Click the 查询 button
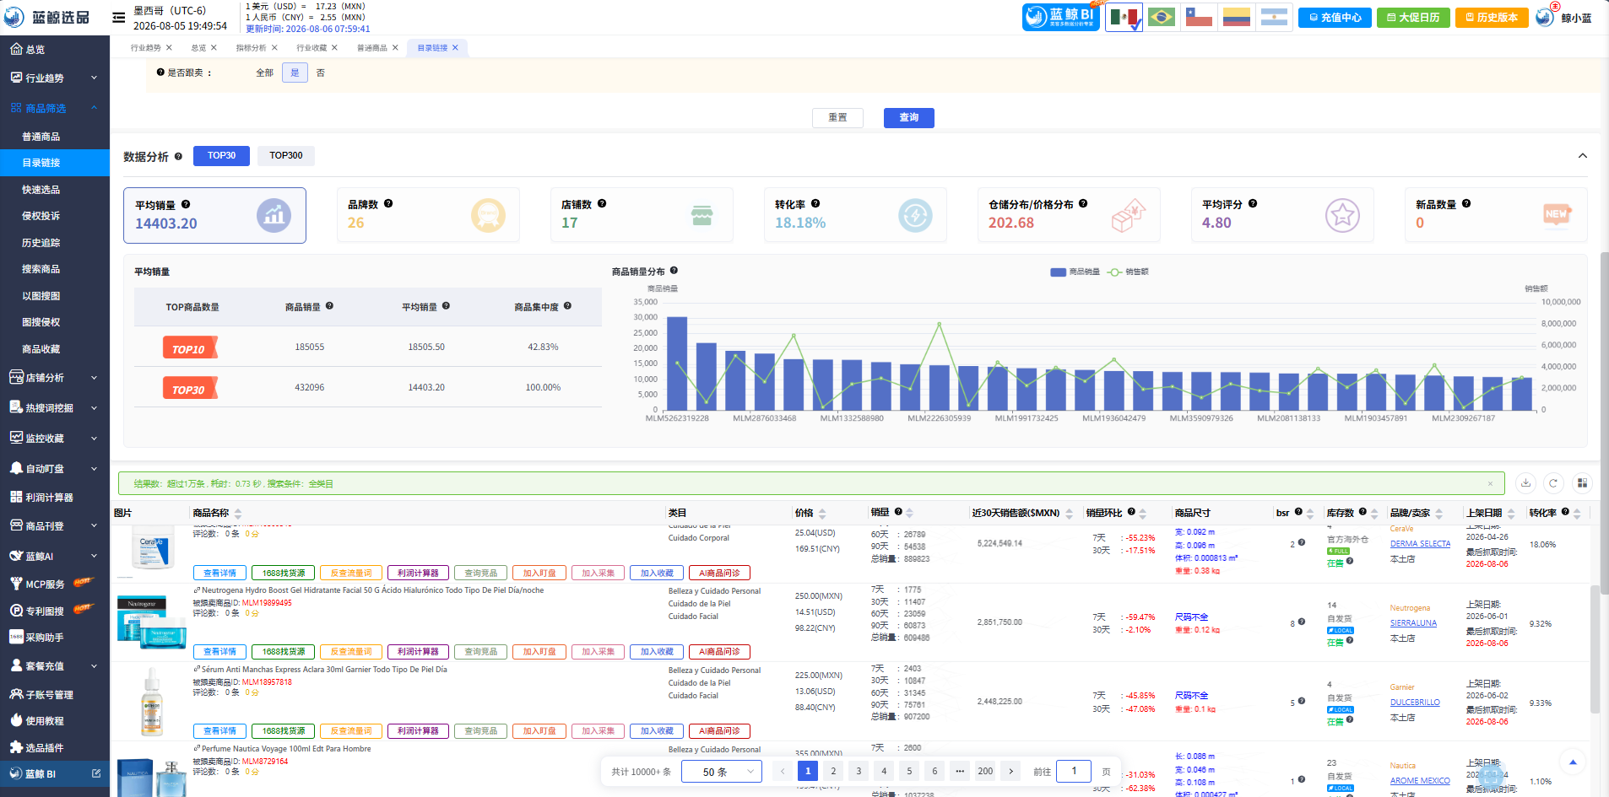The height and width of the screenshot is (797, 1609). [x=909, y=118]
